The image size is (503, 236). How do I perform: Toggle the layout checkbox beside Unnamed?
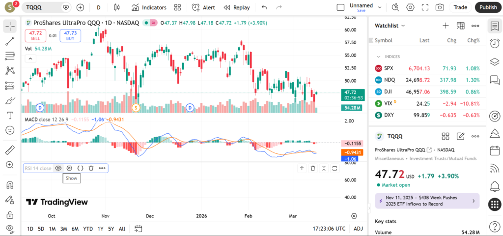pyautogui.click(x=340, y=7)
